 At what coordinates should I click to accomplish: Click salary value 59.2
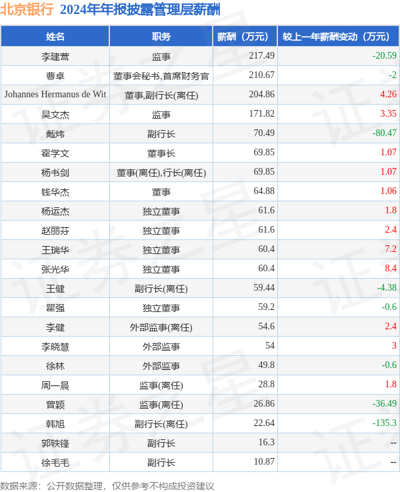coord(267,307)
